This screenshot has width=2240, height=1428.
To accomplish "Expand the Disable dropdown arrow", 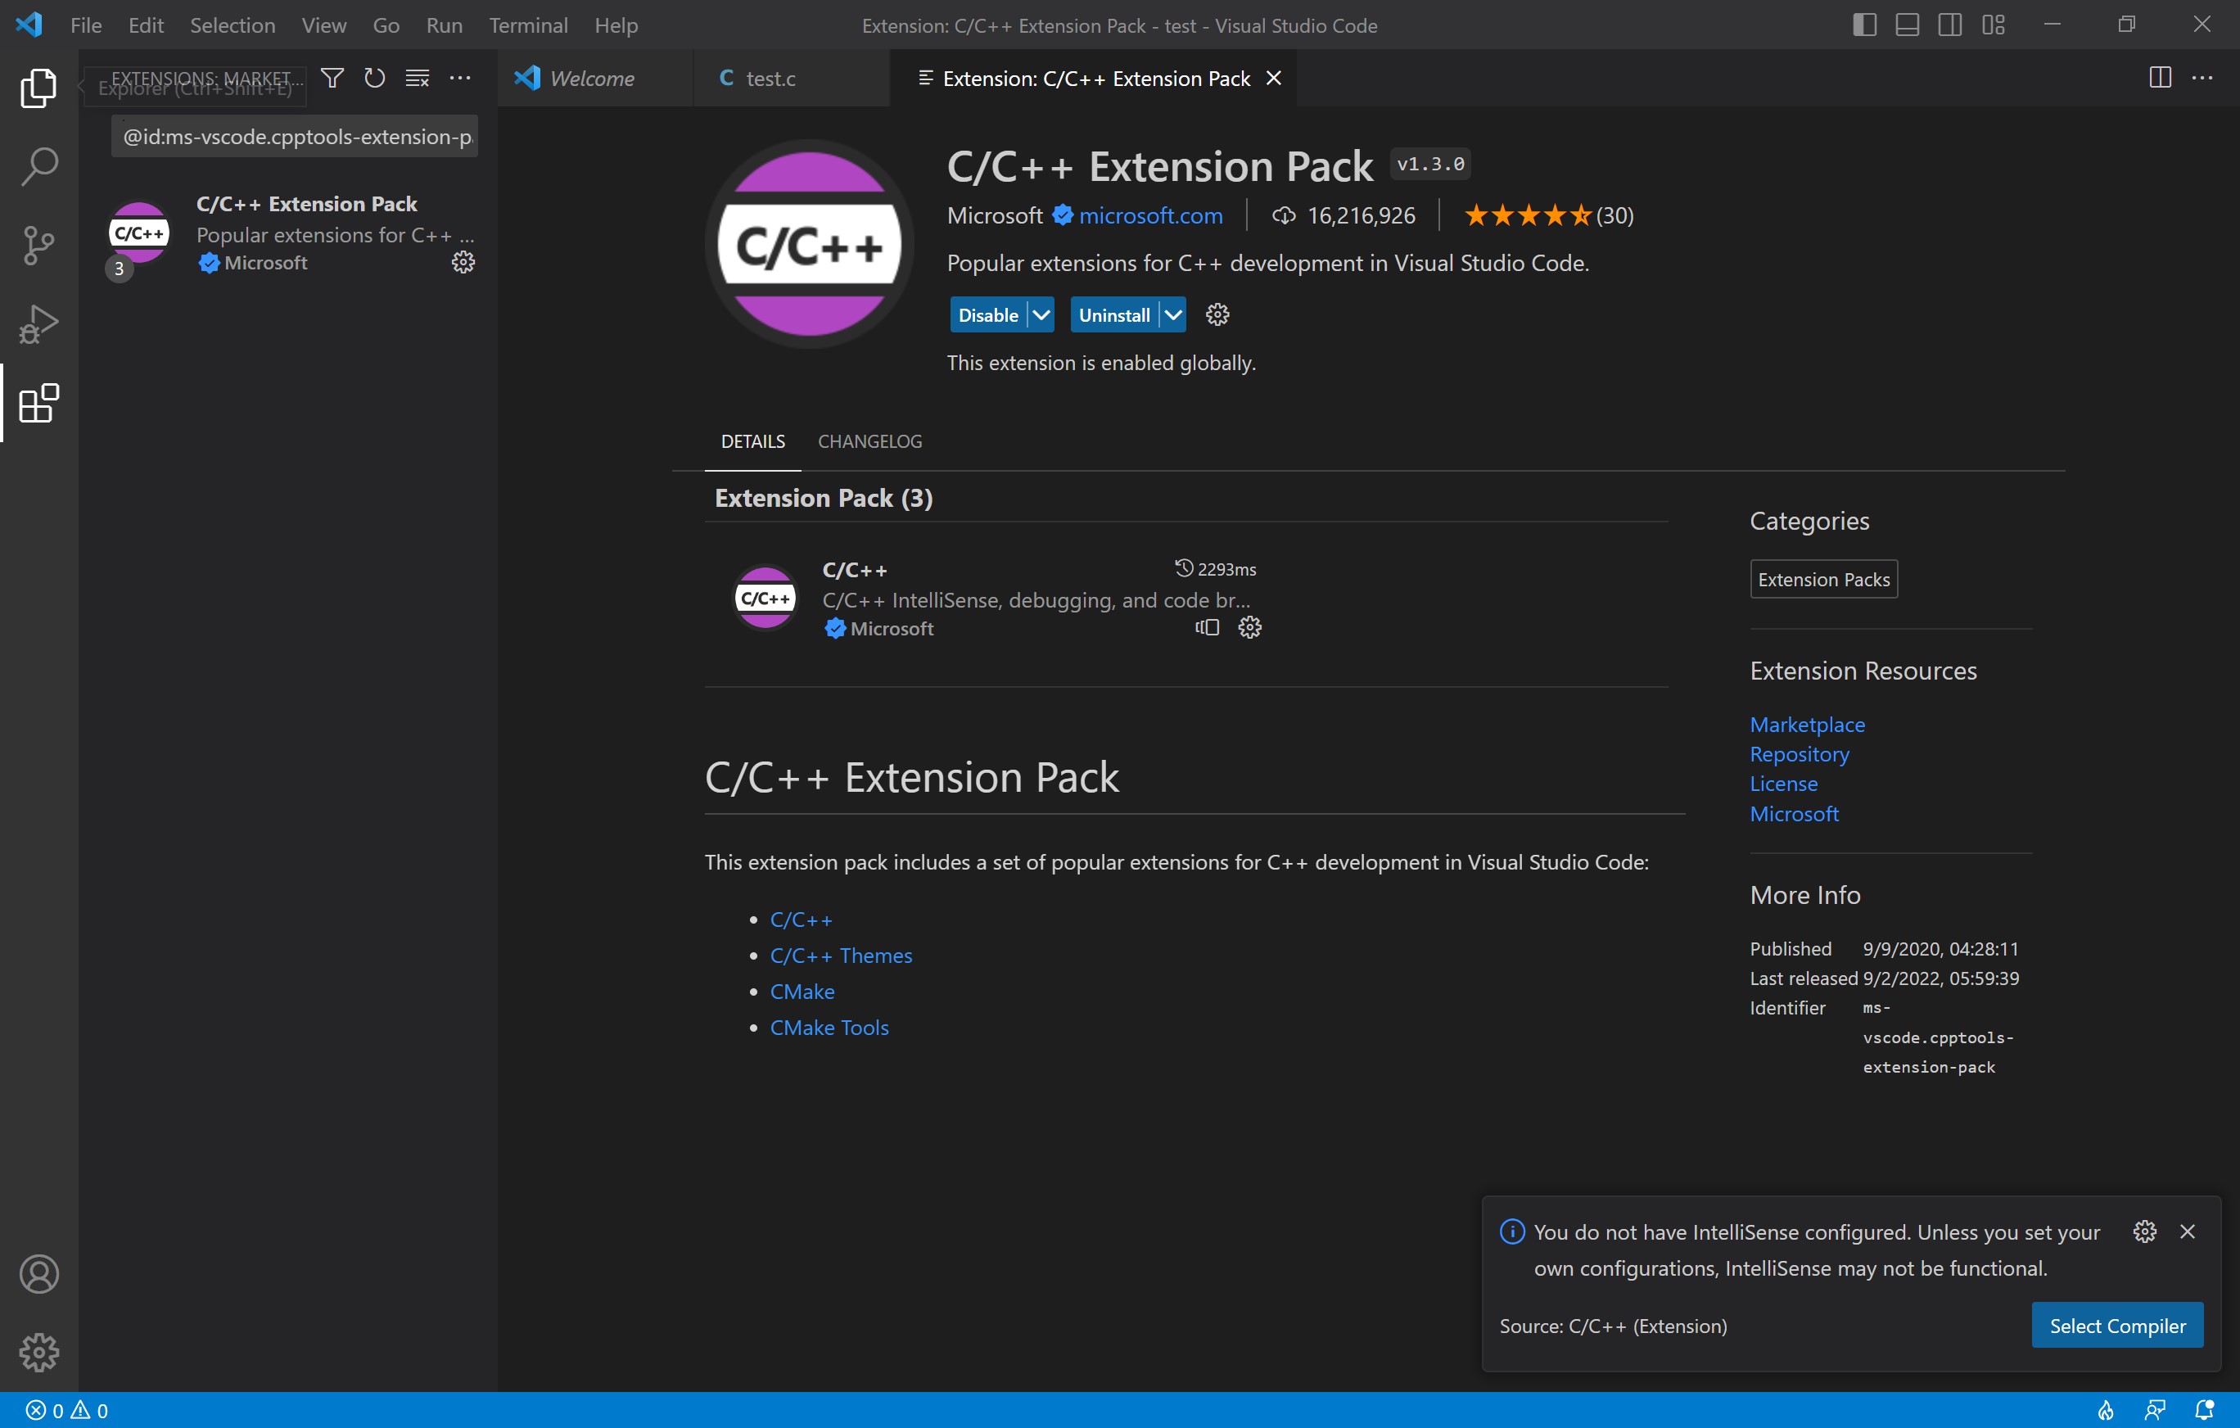I will [1041, 314].
